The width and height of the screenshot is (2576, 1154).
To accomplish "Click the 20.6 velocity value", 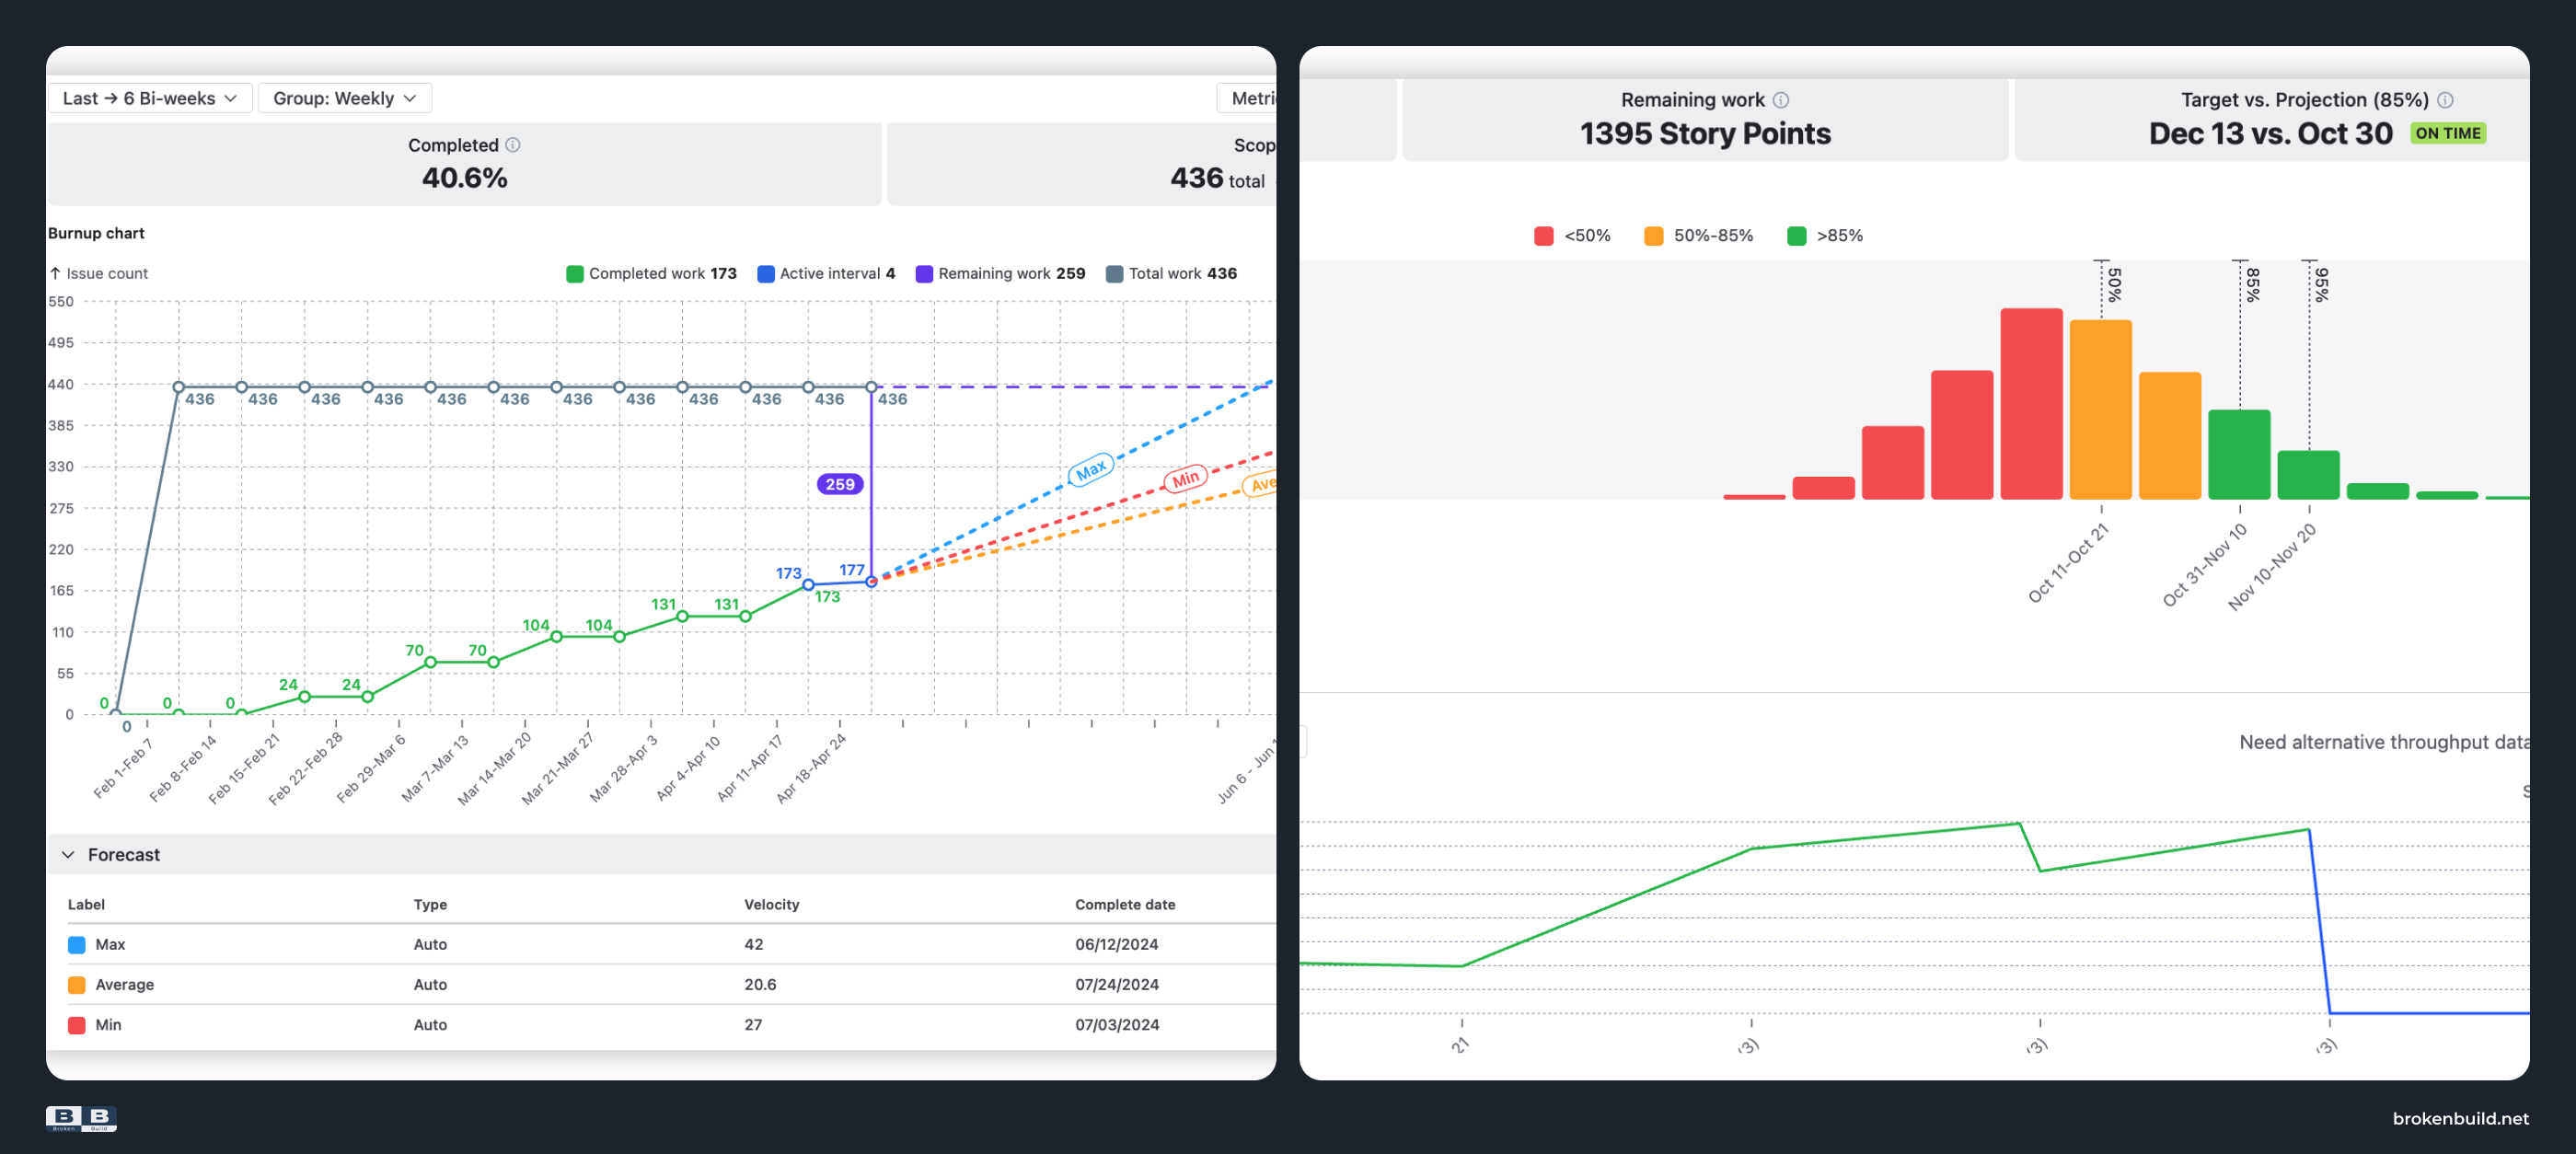I will pos(760,985).
